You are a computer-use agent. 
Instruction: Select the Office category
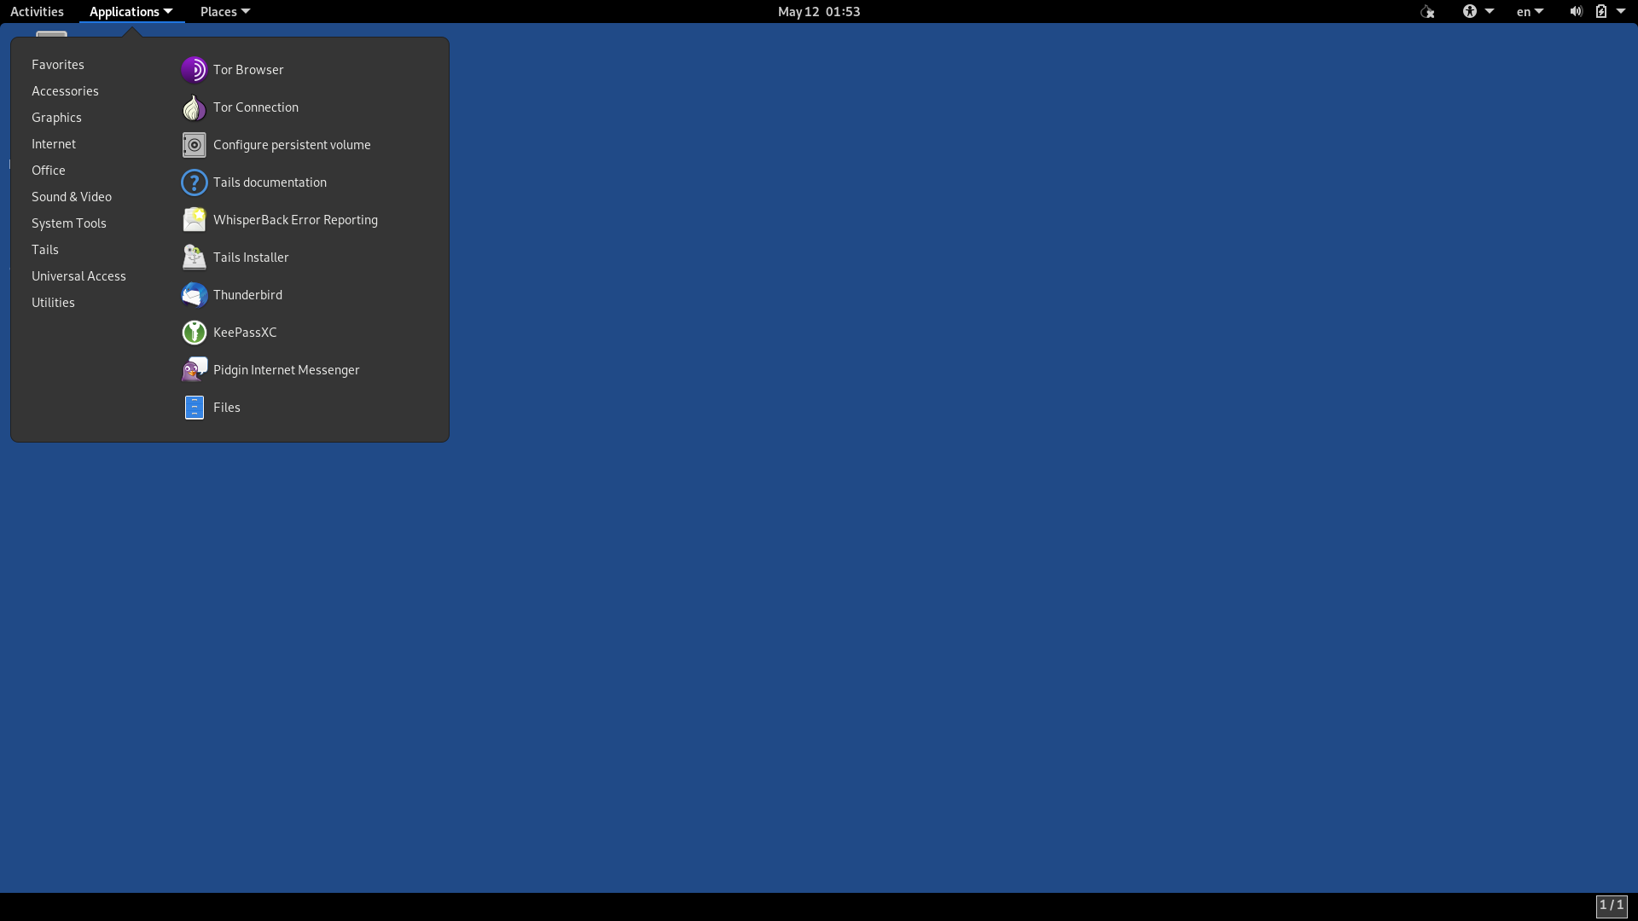click(49, 171)
